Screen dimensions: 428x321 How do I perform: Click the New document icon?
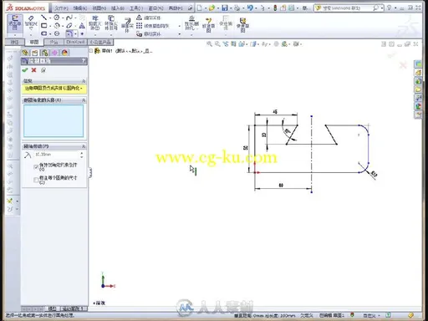199,8
